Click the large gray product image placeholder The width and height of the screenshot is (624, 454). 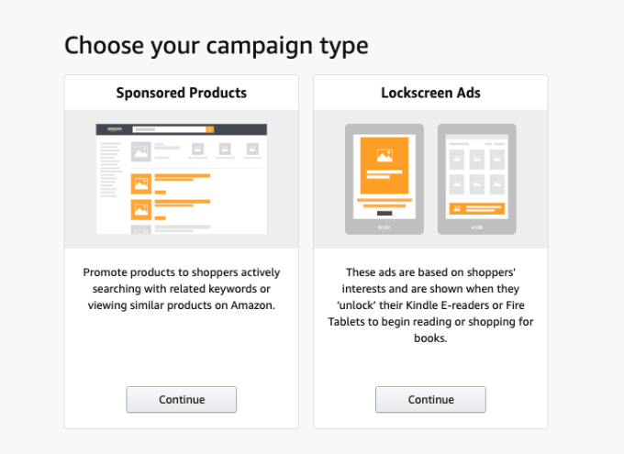click(x=141, y=151)
